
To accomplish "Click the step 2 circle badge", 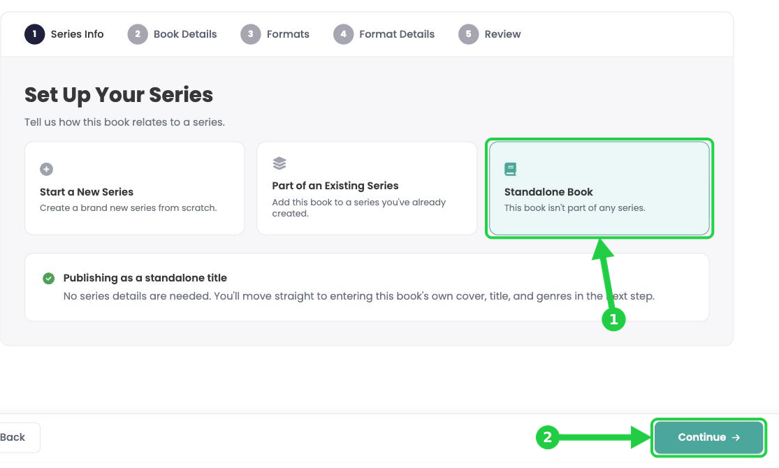I will point(138,34).
